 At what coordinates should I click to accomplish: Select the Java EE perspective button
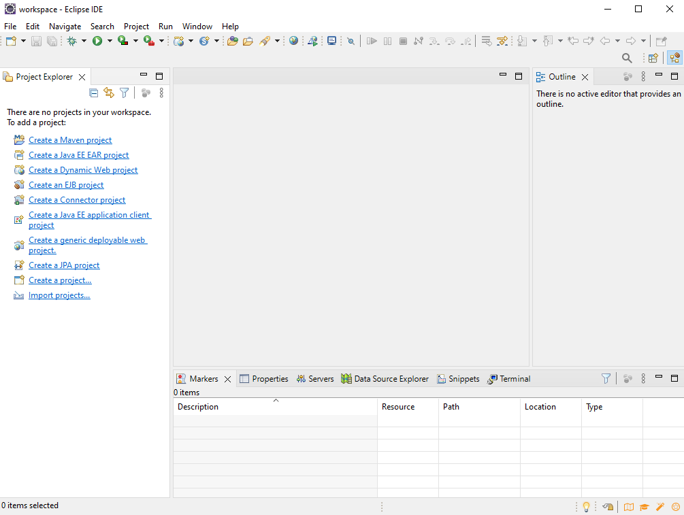674,58
